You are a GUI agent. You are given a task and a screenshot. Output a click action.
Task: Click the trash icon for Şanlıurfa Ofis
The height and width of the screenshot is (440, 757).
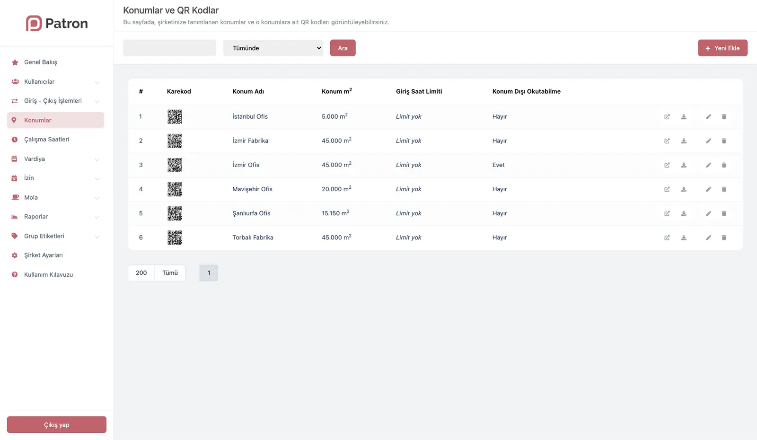coord(724,213)
